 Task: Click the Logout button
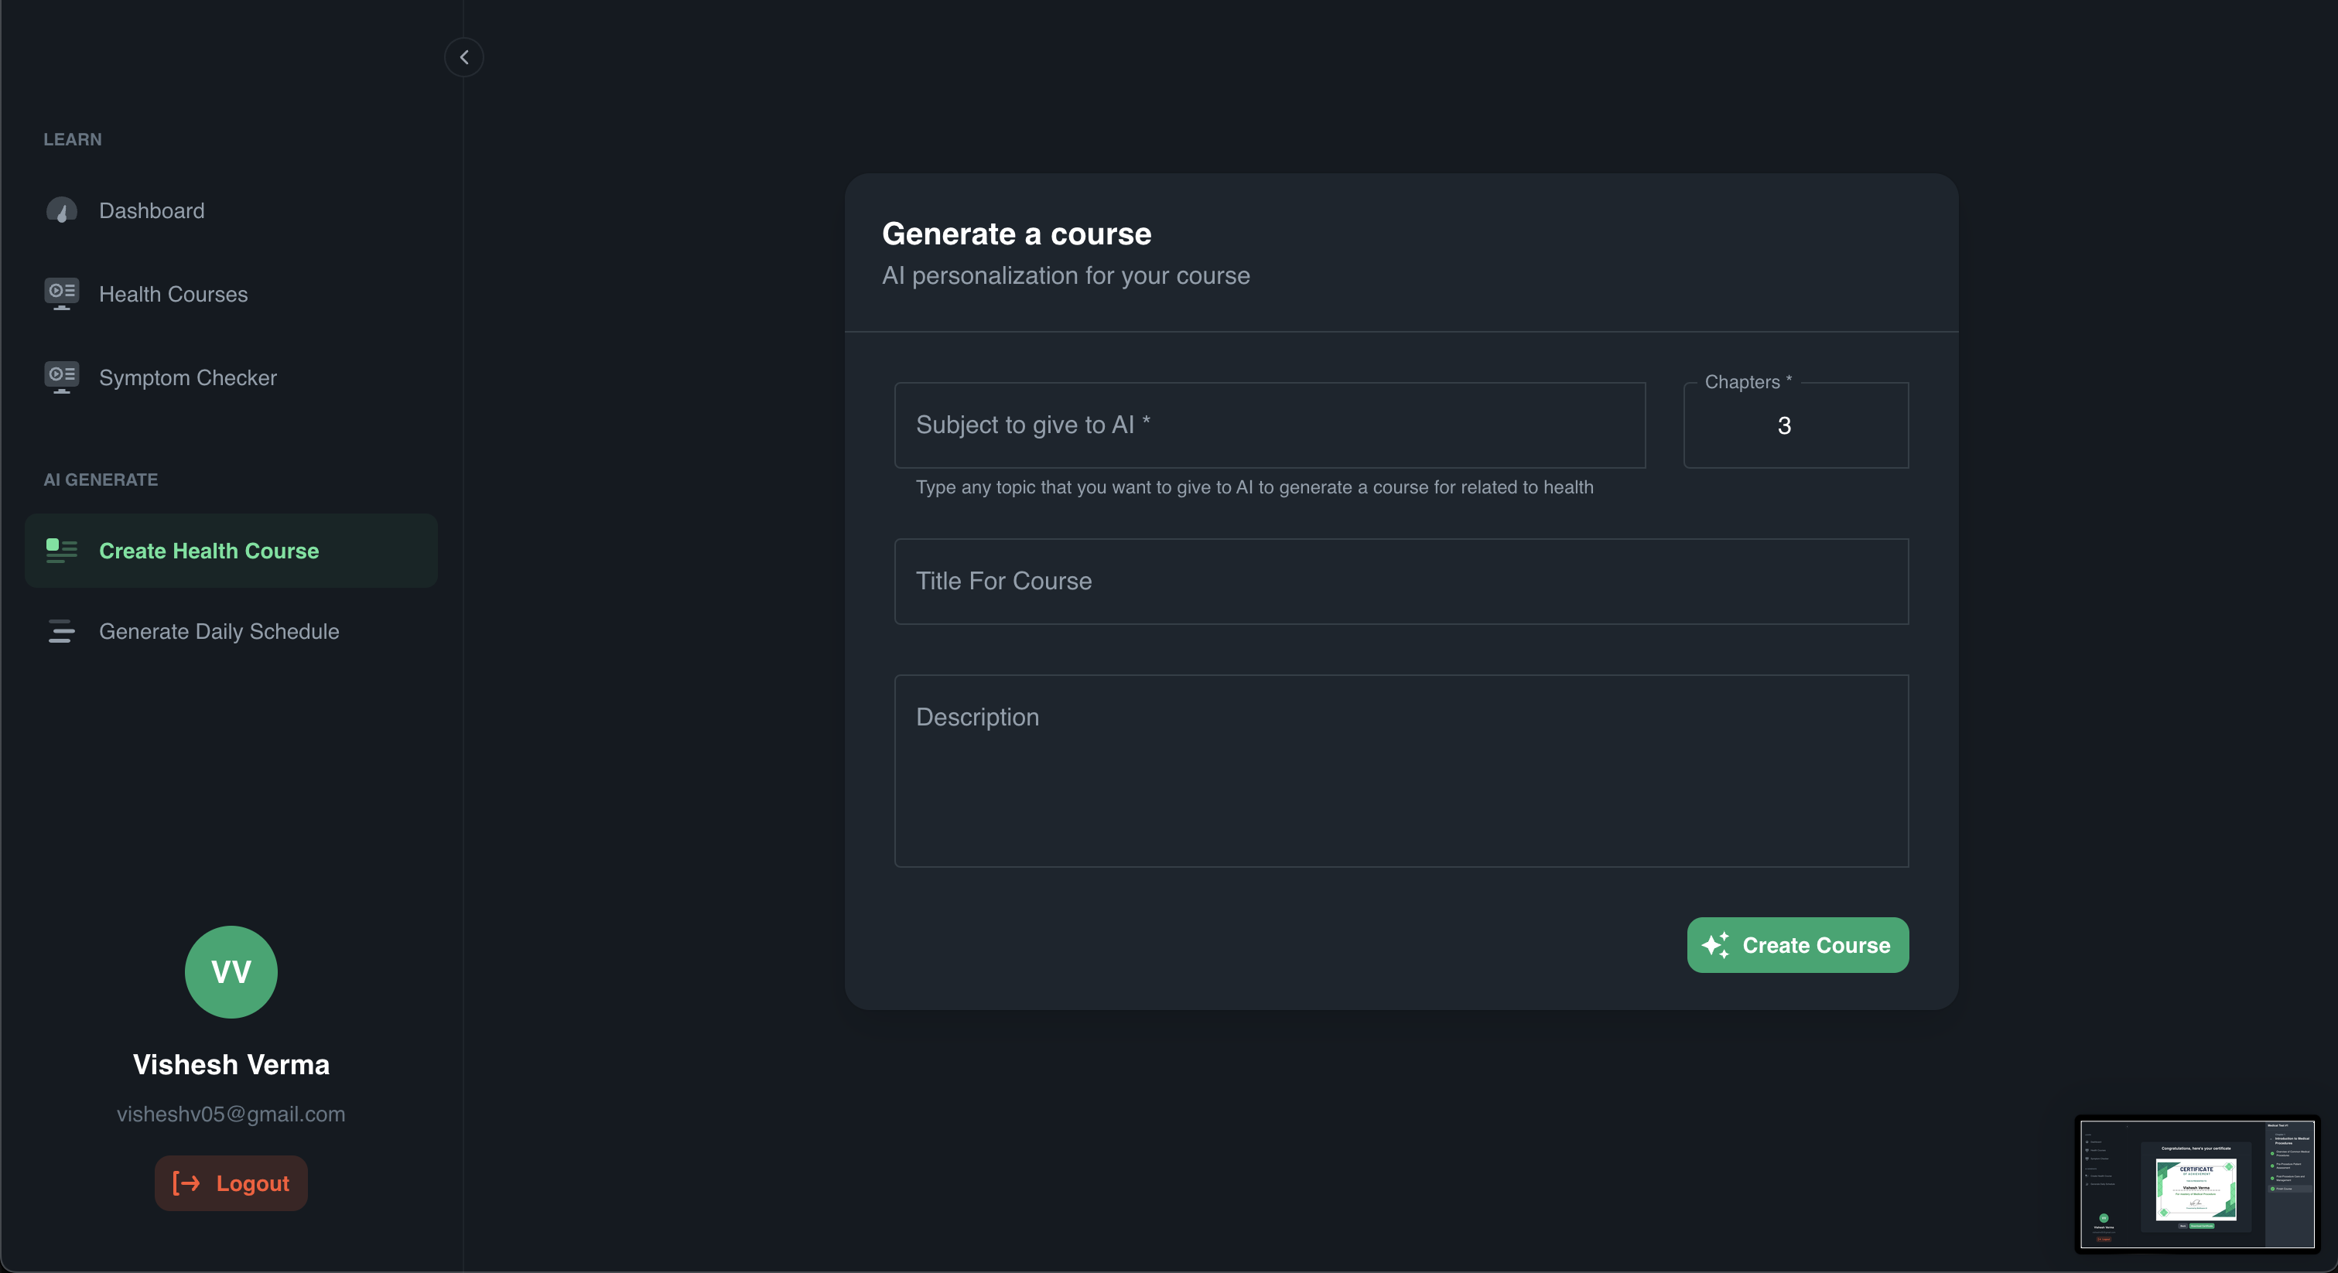click(x=231, y=1183)
